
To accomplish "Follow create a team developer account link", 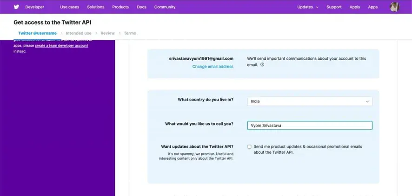I will click(x=61, y=45).
